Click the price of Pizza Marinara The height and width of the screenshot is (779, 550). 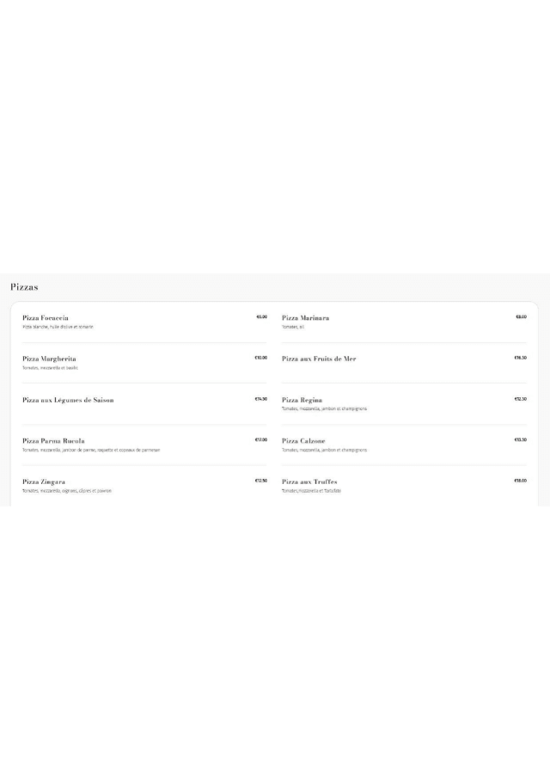[x=521, y=316]
